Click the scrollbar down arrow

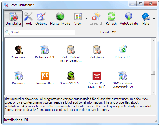point(153,92)
